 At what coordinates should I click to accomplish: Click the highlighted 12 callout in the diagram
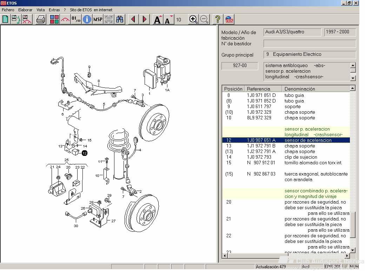click(x=85, y=153)
